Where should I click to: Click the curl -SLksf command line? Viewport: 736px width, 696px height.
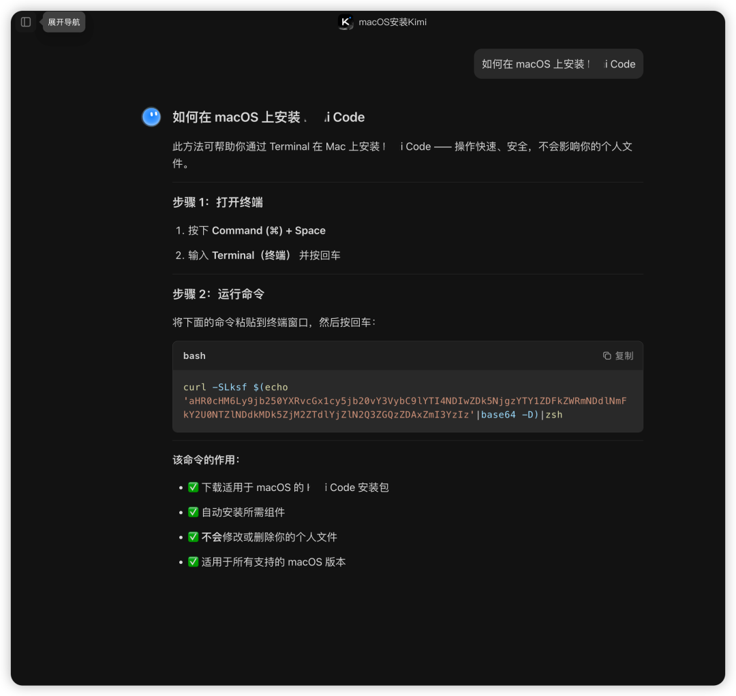(x=236, y=387)
